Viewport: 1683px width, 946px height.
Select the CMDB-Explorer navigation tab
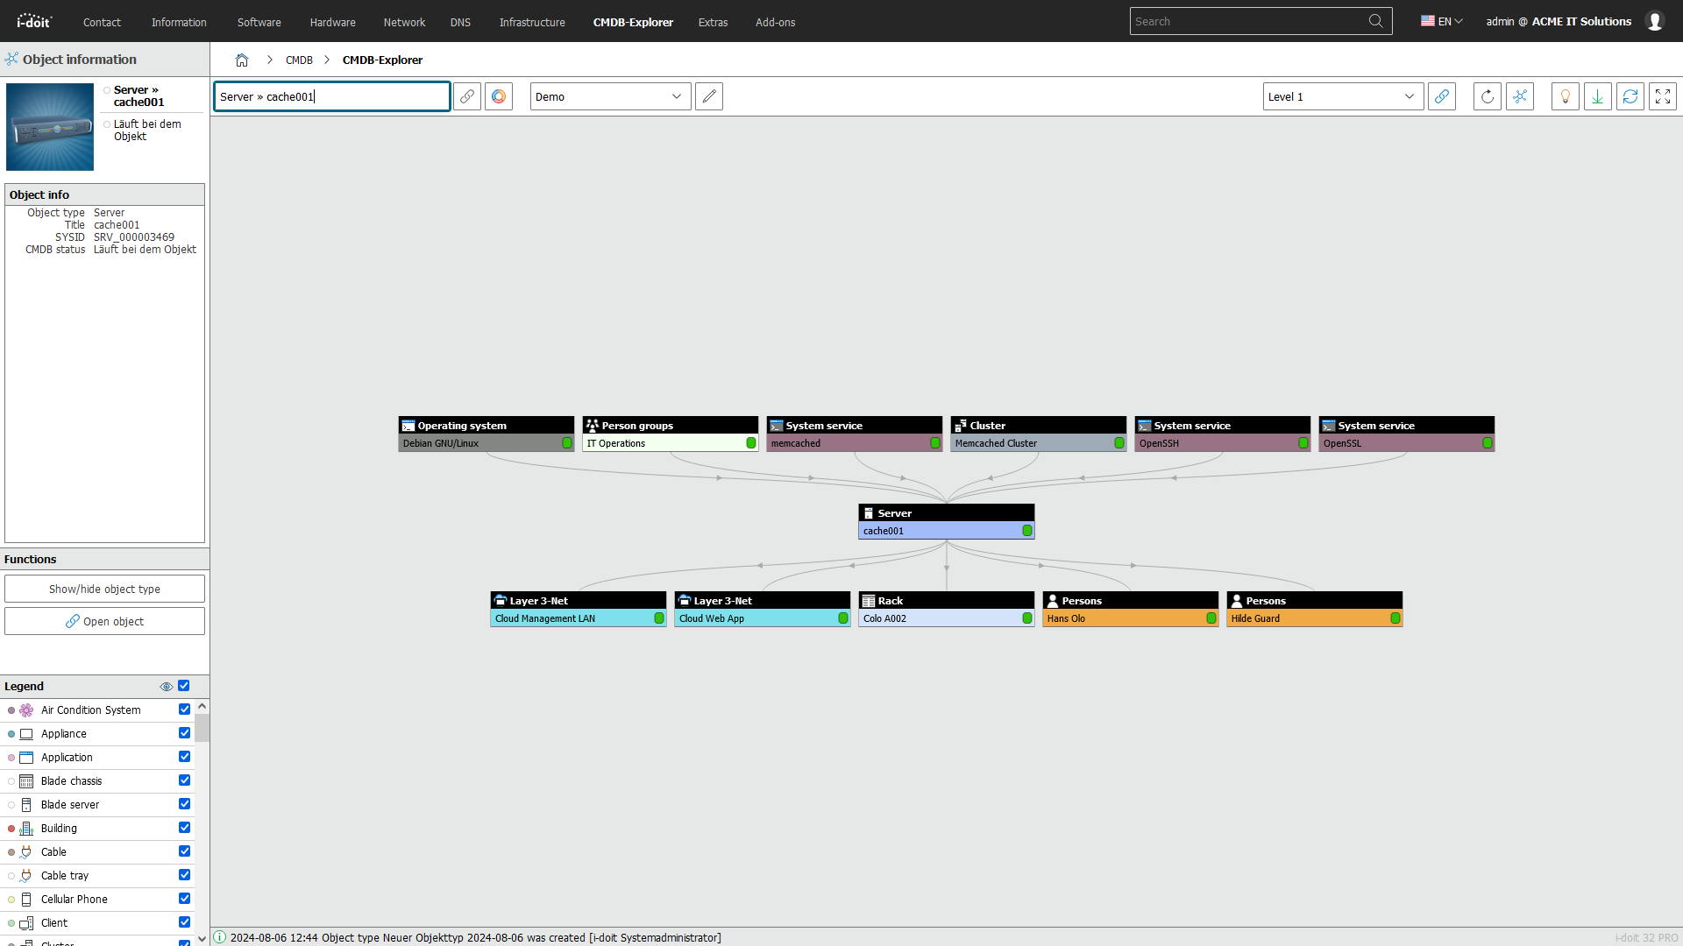632,22
